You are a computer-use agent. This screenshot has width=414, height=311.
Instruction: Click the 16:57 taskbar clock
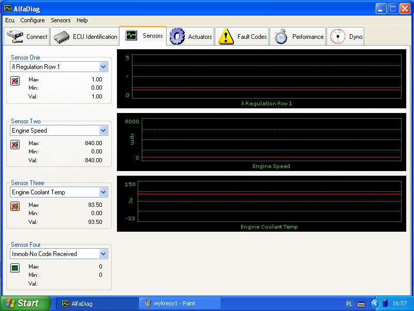400,303
